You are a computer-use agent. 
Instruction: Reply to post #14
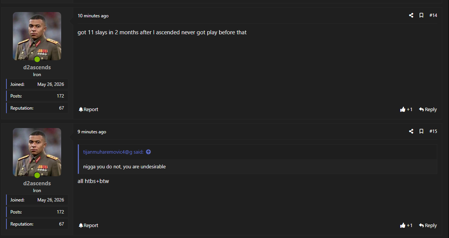(428, 110)
